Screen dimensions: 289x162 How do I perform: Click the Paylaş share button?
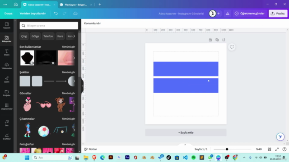pyautogui.click(x=278, y=13)
